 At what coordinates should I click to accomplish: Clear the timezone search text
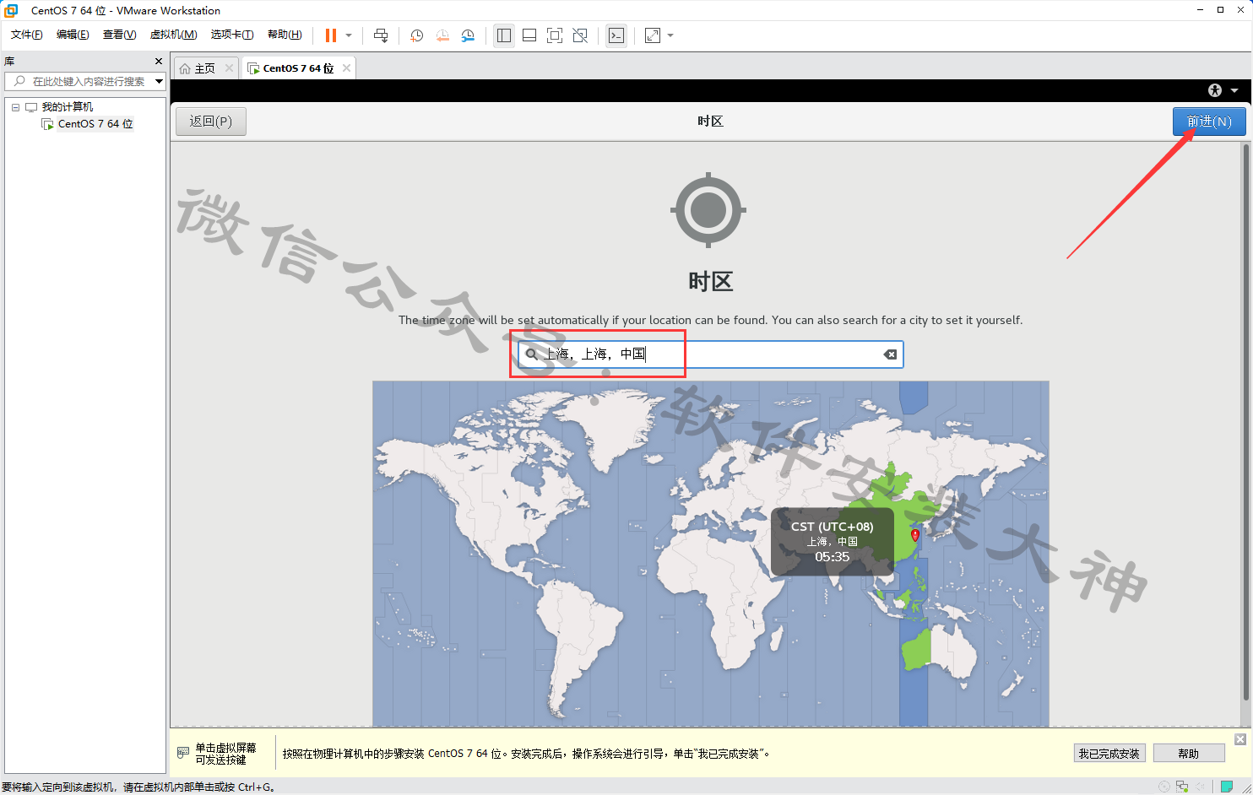(x=890, y=354)
